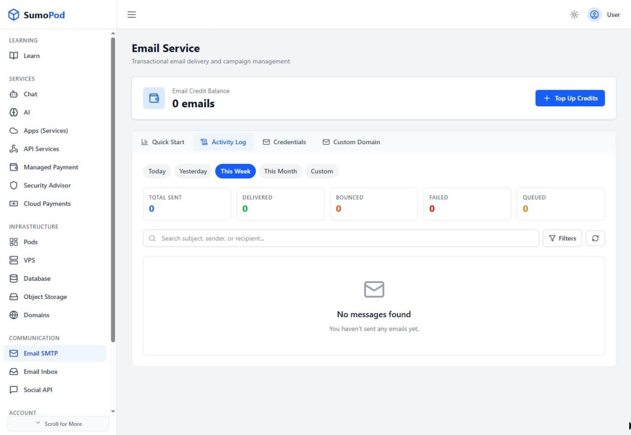631x435 pixels.
Task: Switch to the Activity Log tab
Action: click(223, 142)
